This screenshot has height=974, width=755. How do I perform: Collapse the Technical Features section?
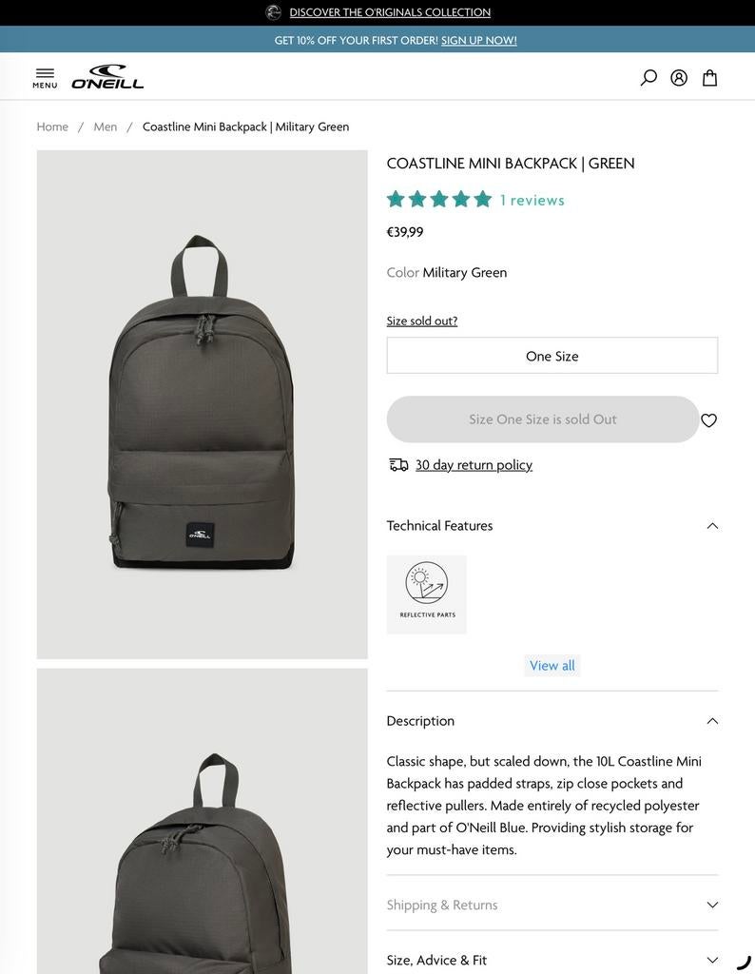point(712,524)
